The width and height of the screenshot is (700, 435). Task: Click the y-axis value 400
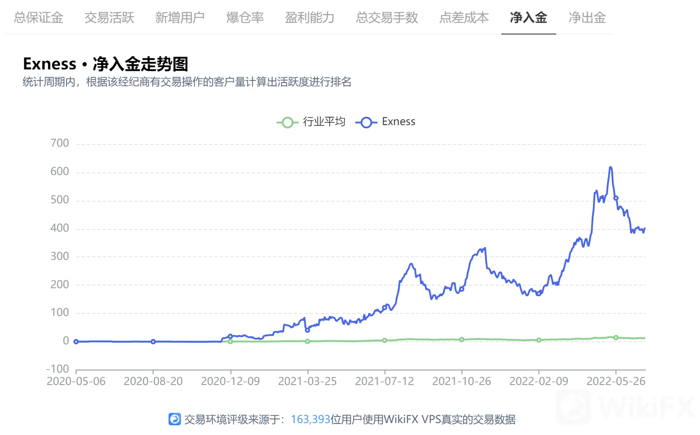point(60,228)
